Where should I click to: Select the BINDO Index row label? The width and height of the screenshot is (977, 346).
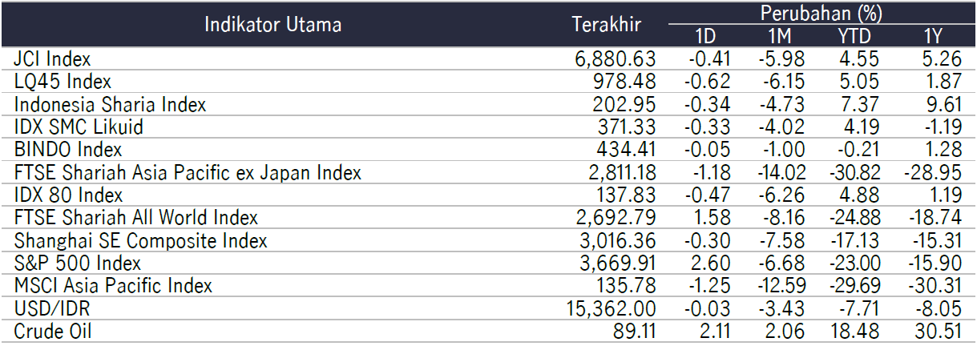tap(68, 149)
